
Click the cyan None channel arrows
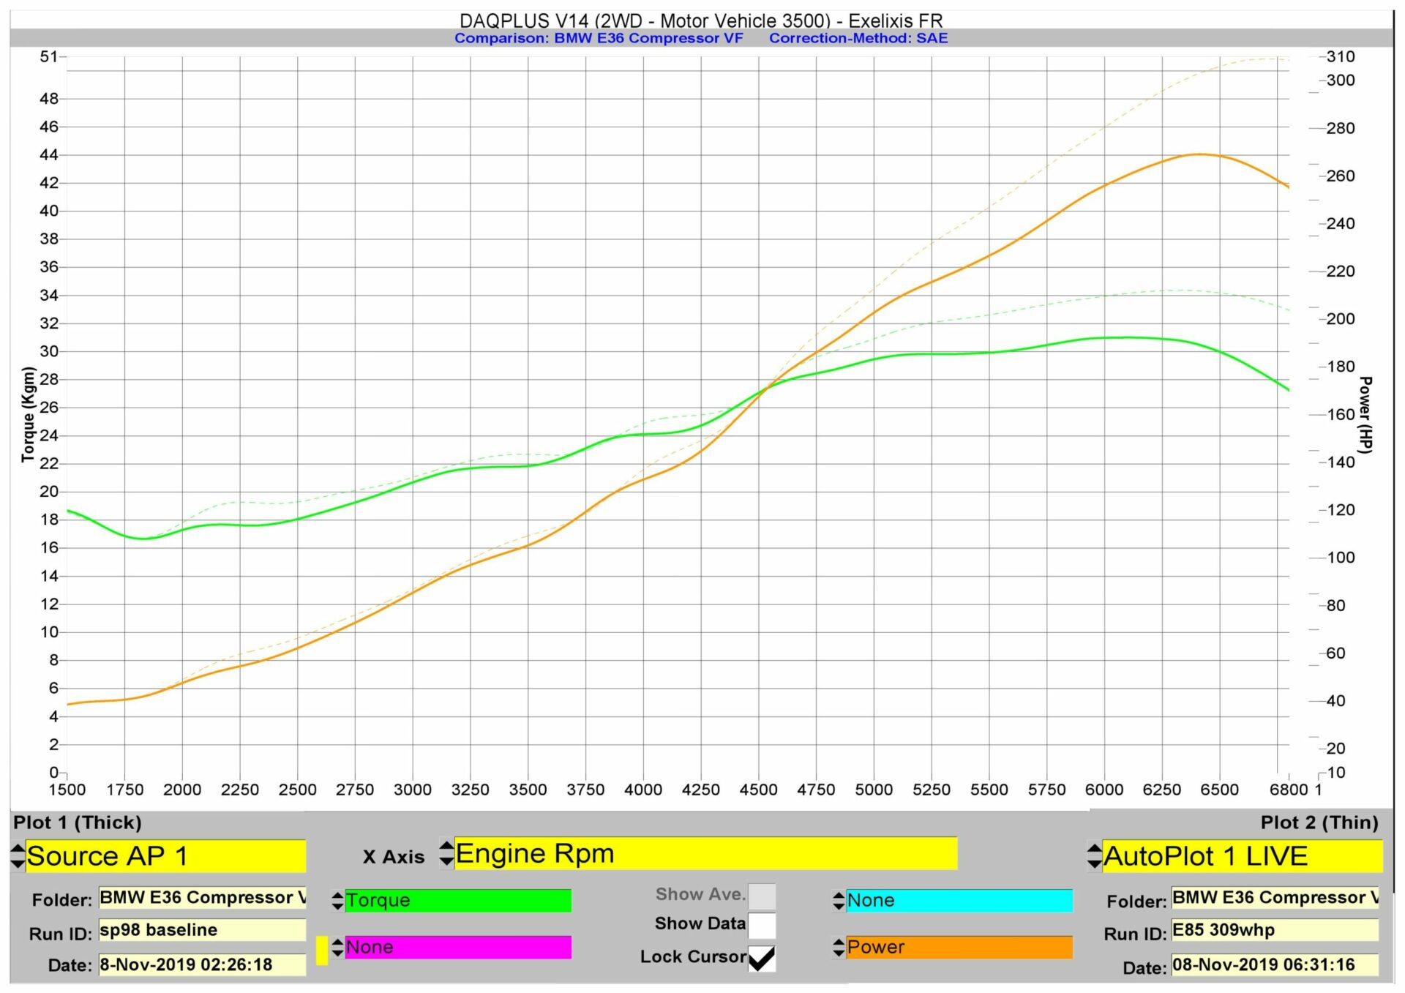(839, 900)
